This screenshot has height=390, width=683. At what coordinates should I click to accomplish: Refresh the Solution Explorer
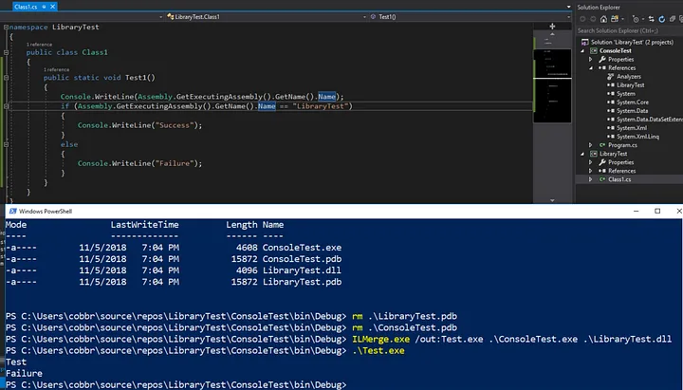click(662, 19)
